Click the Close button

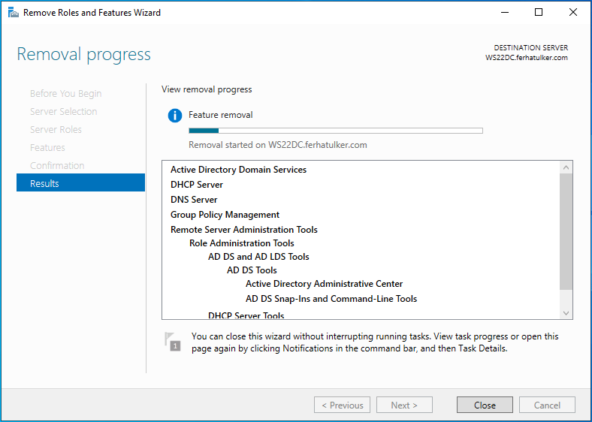pyautogui.click(x=485, y=405)
